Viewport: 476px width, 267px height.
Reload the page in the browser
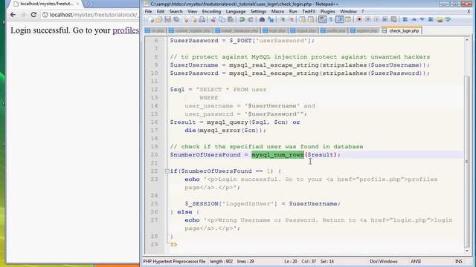pyautogui.click(x=33, y=15)
